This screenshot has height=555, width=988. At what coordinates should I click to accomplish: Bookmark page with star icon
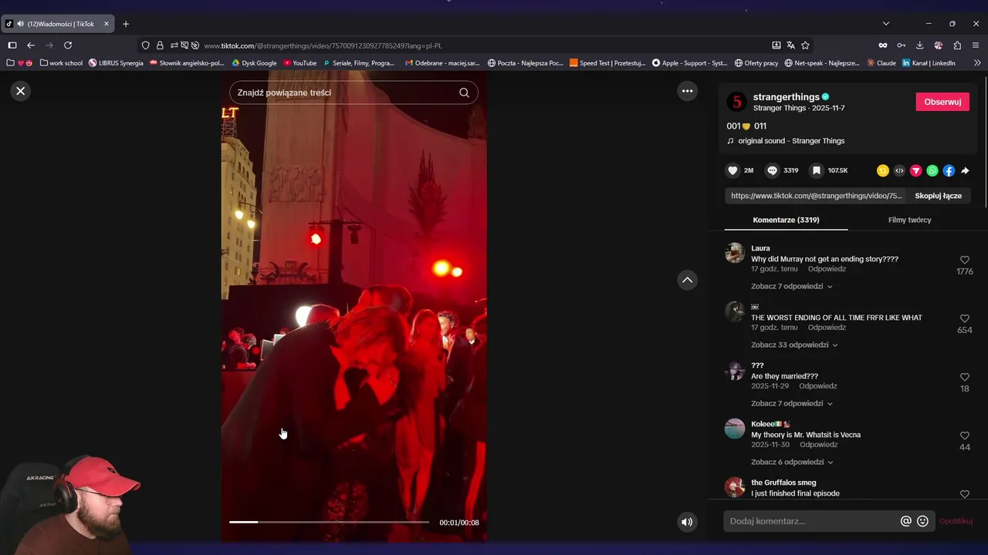coord(805,45)
